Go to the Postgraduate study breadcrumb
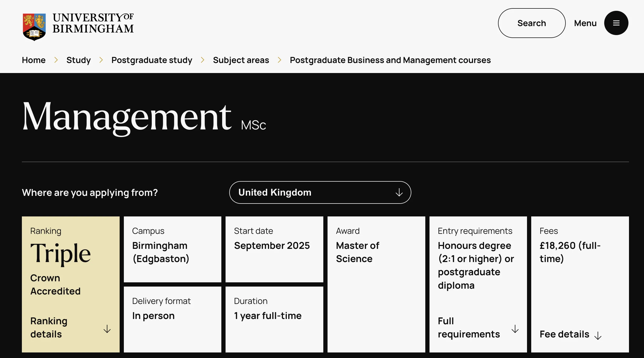 152,60
